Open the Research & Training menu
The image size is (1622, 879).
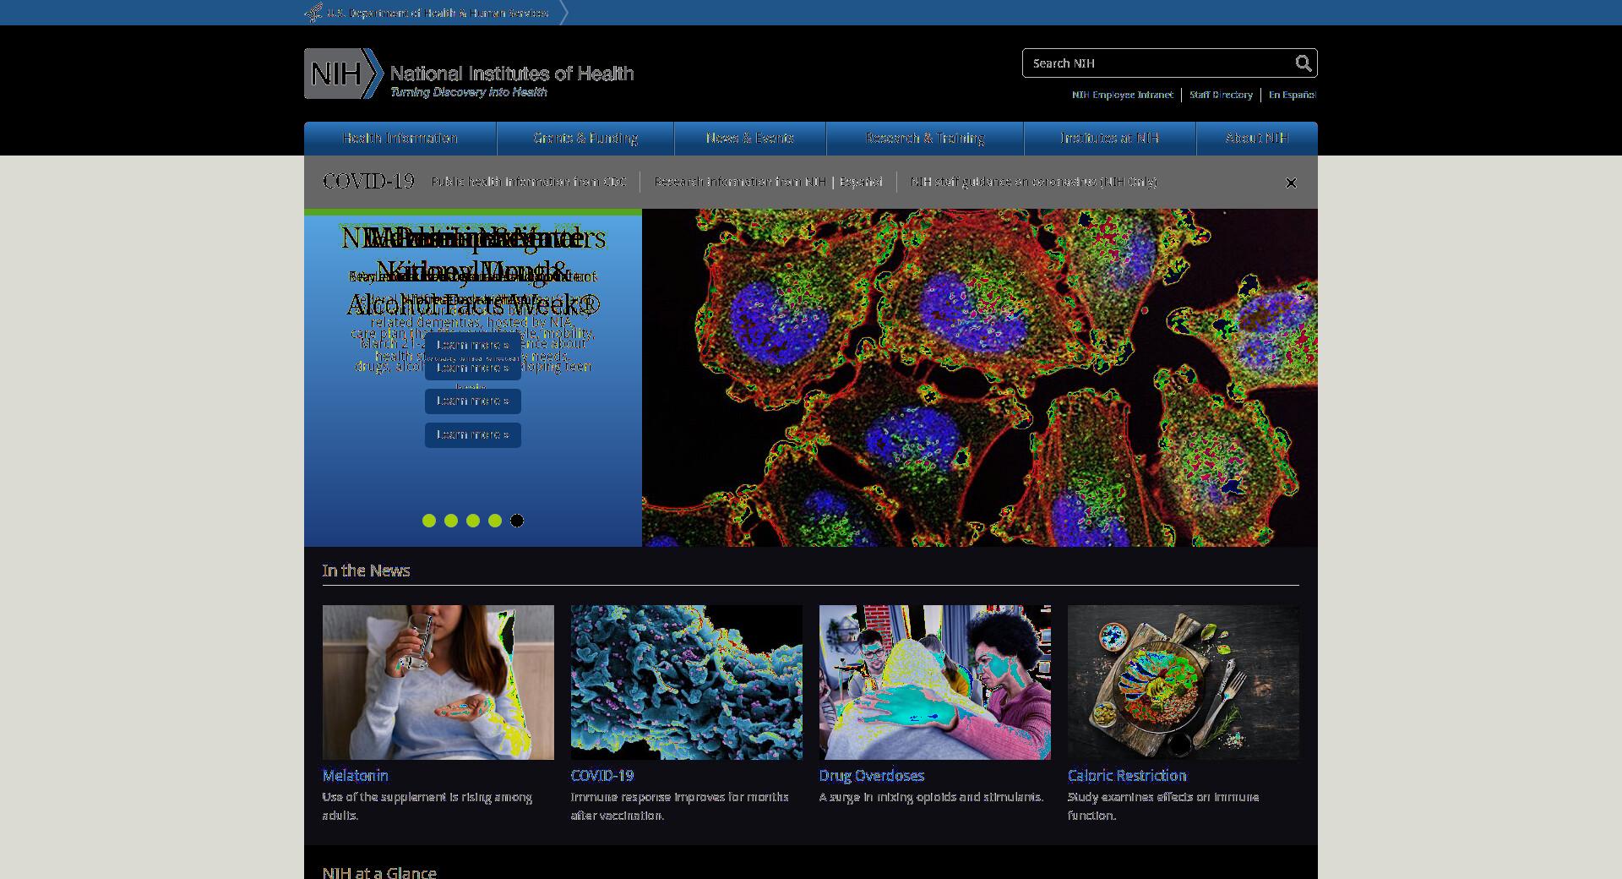(925, 139)
